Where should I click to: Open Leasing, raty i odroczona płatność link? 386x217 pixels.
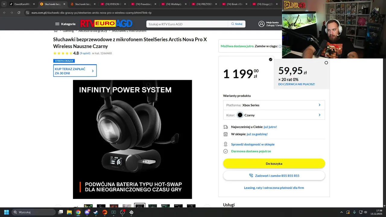point(274,188)
